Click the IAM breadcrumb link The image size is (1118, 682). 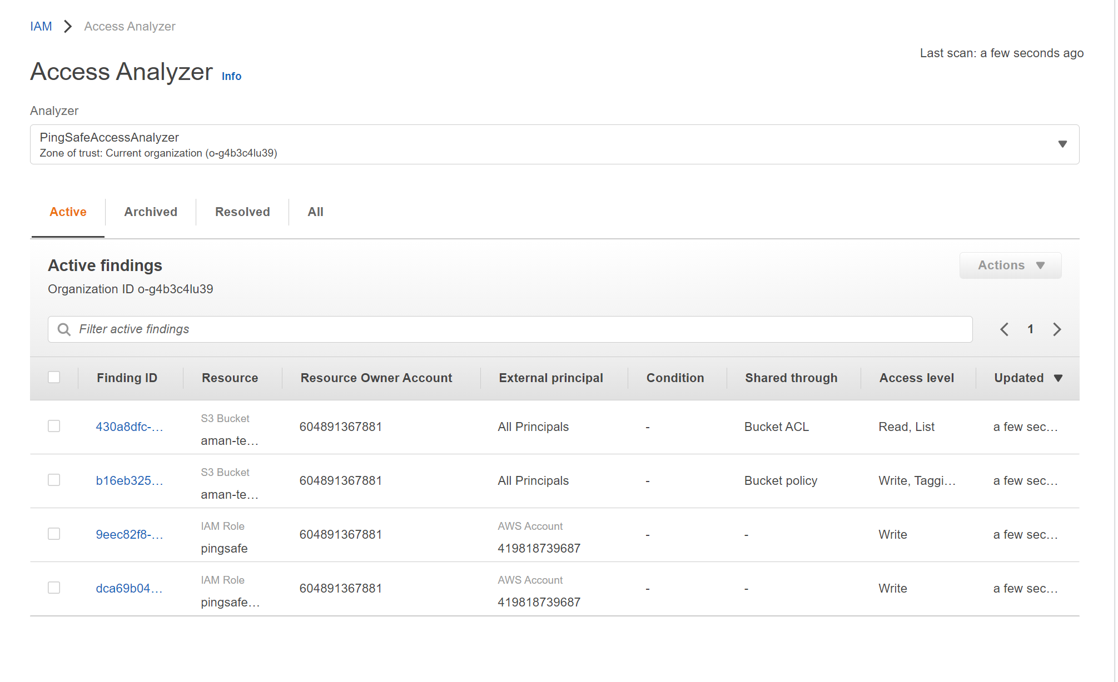(x=41, y=27)
